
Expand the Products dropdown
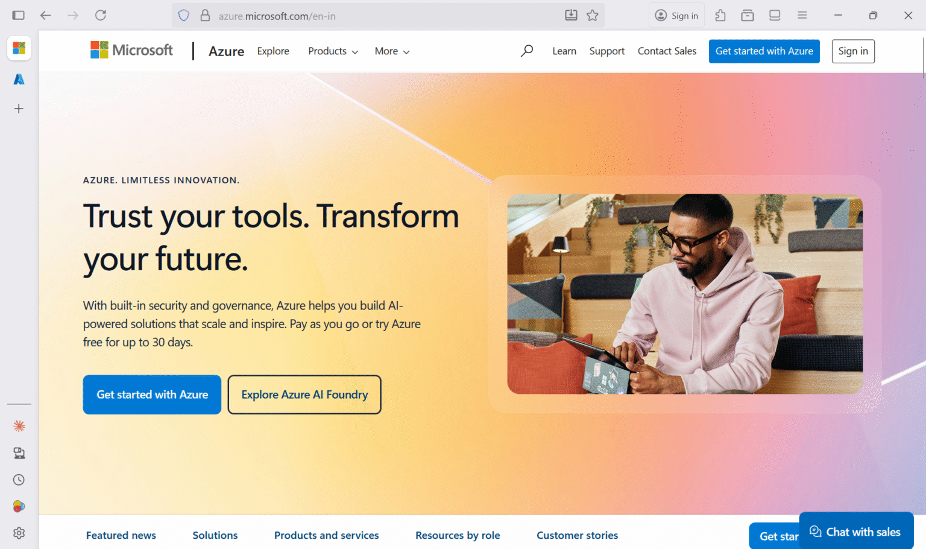[x=332, y=51]
